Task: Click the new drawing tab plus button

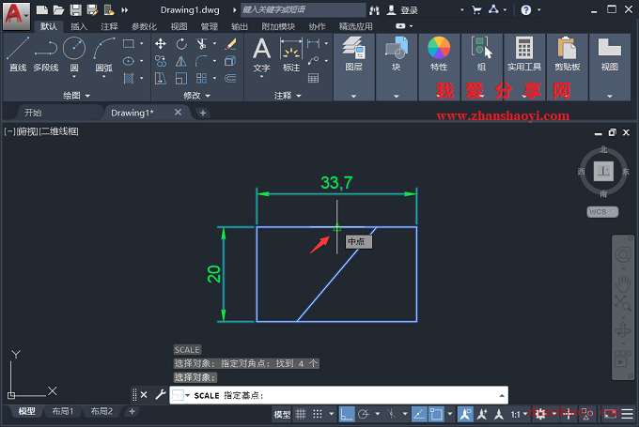Action: (x=203, y=113)
